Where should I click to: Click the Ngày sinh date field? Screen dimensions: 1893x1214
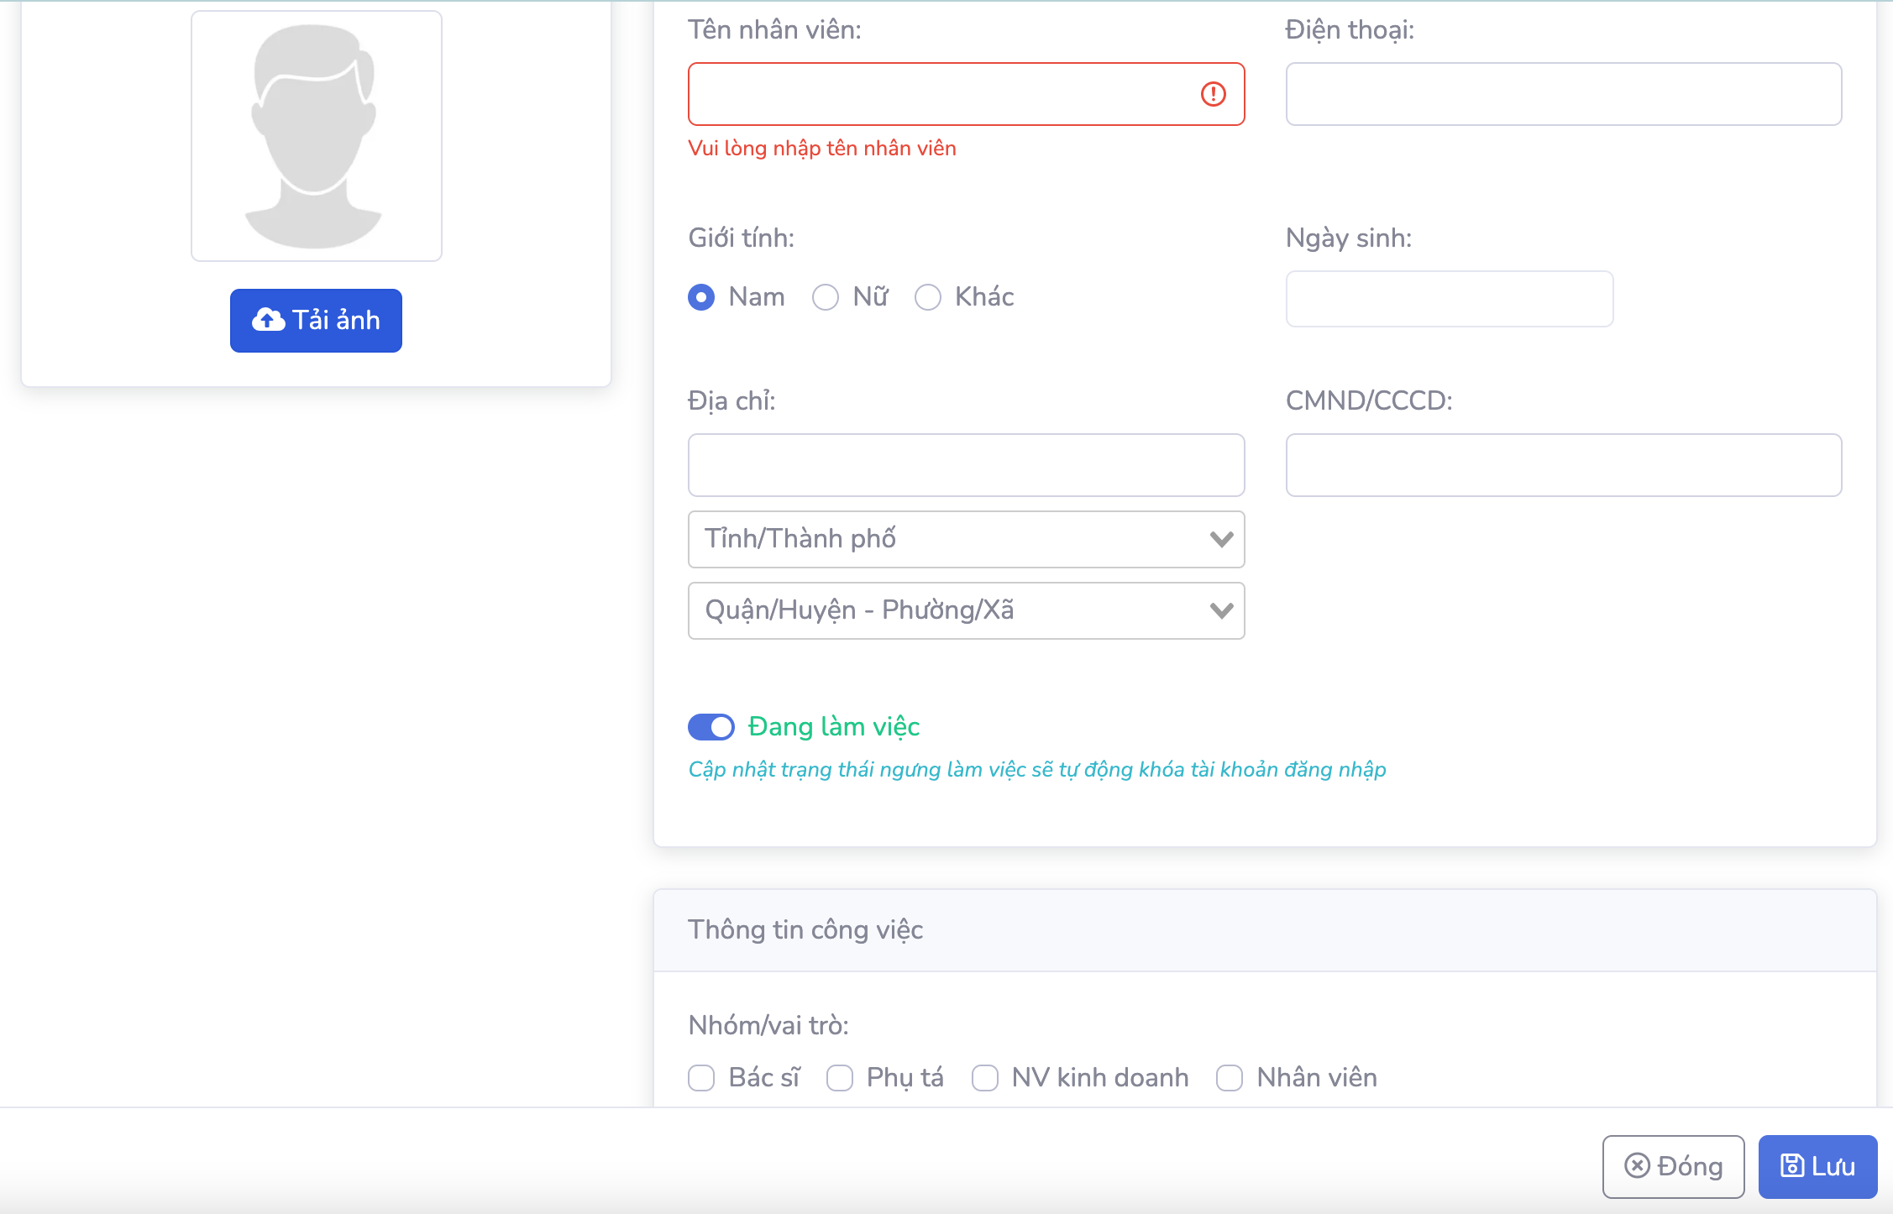(1449, 299)
